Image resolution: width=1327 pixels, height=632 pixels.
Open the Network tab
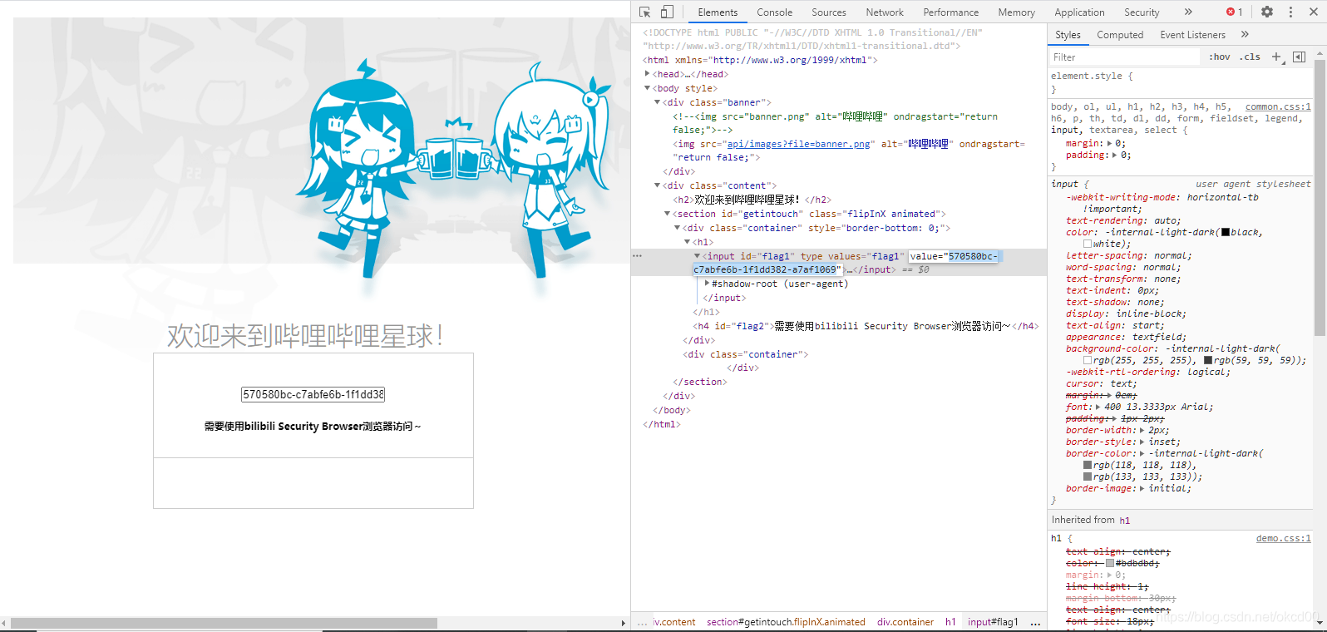point(885,12)
